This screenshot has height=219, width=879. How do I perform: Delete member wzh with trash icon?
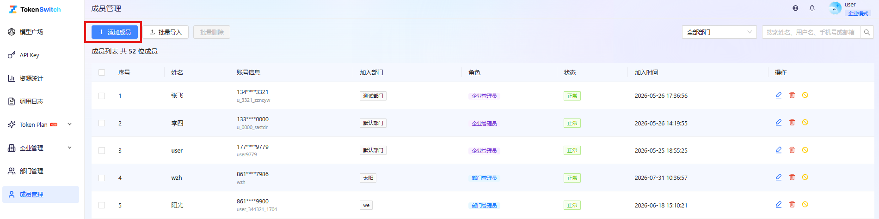point(792,177)
